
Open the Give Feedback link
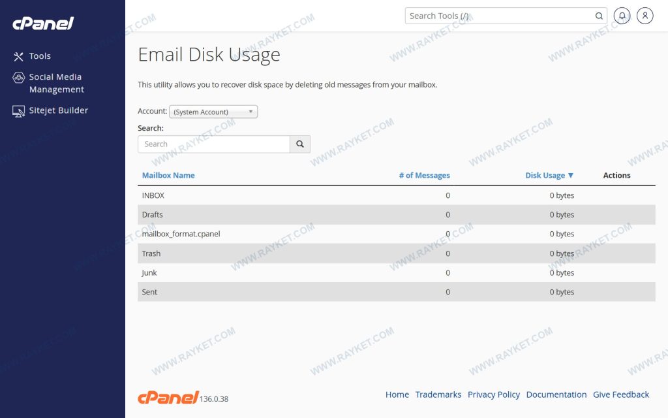[x=621, y=394]
